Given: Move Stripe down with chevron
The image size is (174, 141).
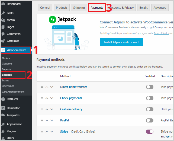Looking at the screenshot, I should 52,131.
